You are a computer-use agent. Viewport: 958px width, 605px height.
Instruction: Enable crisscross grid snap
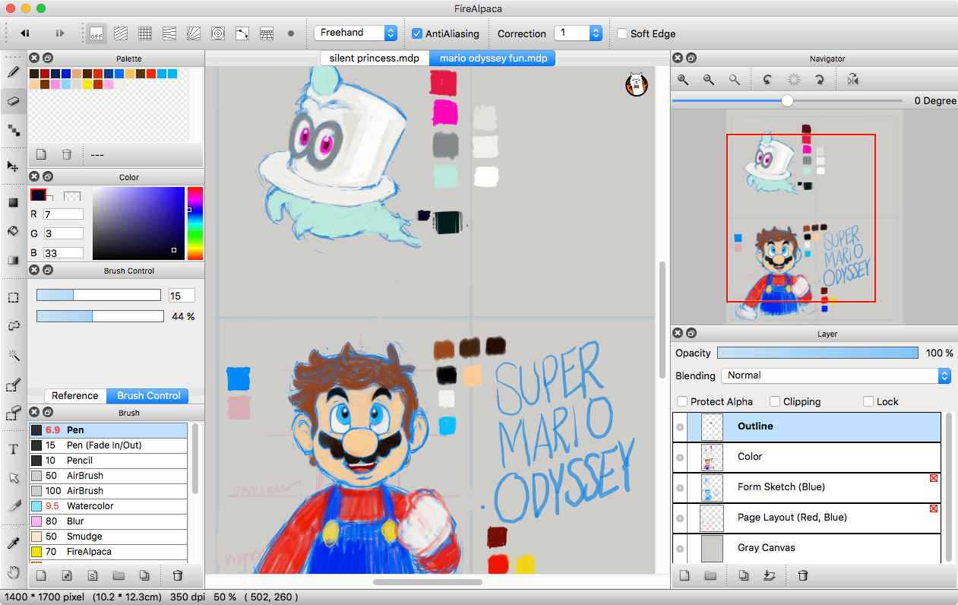(145, 33)
